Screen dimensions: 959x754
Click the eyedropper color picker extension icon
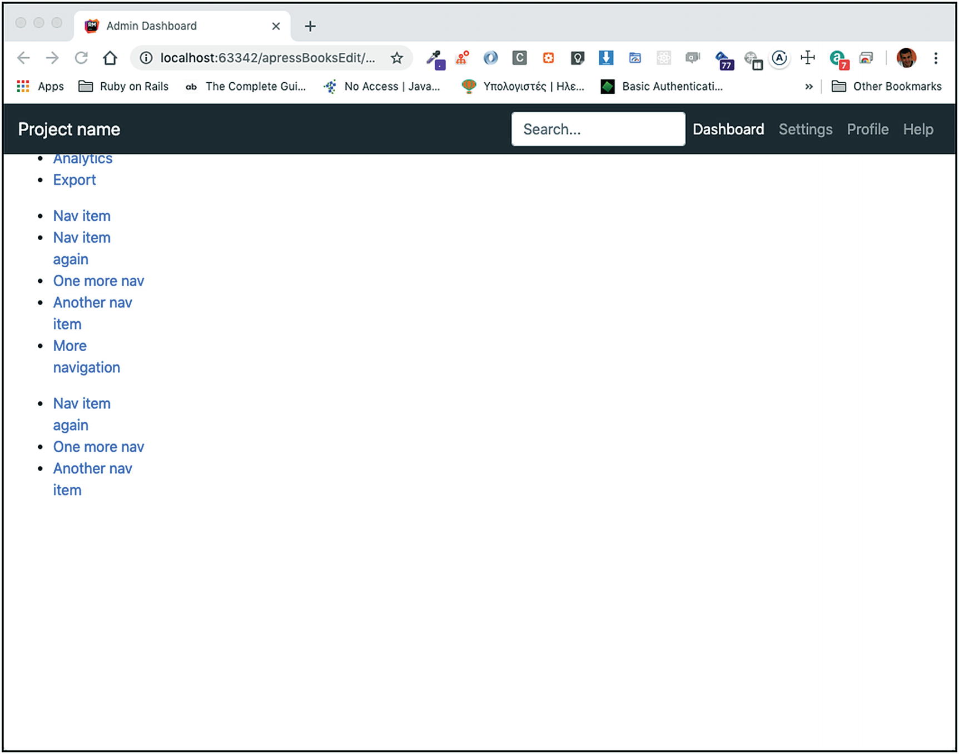click(435, 58)
